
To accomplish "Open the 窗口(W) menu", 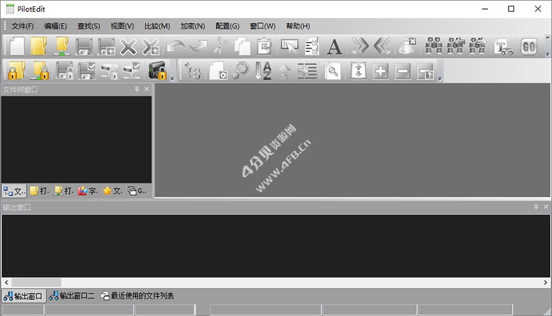I will pos(263,26).
